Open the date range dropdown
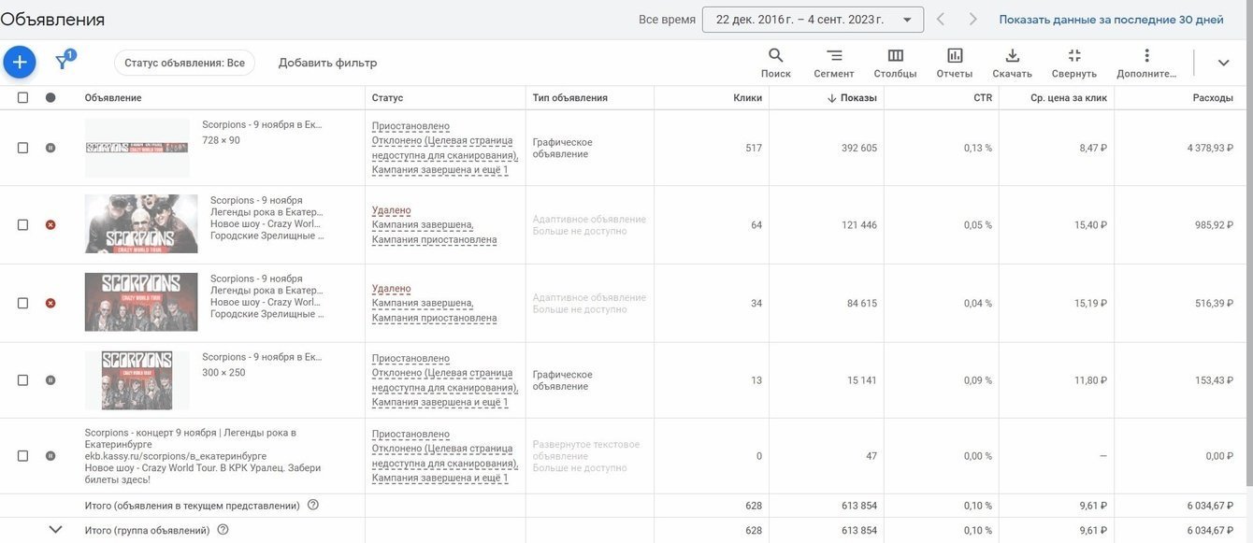Image resolution: width=1253 pixels, height=543 pixels. click(x=812, y=20)
